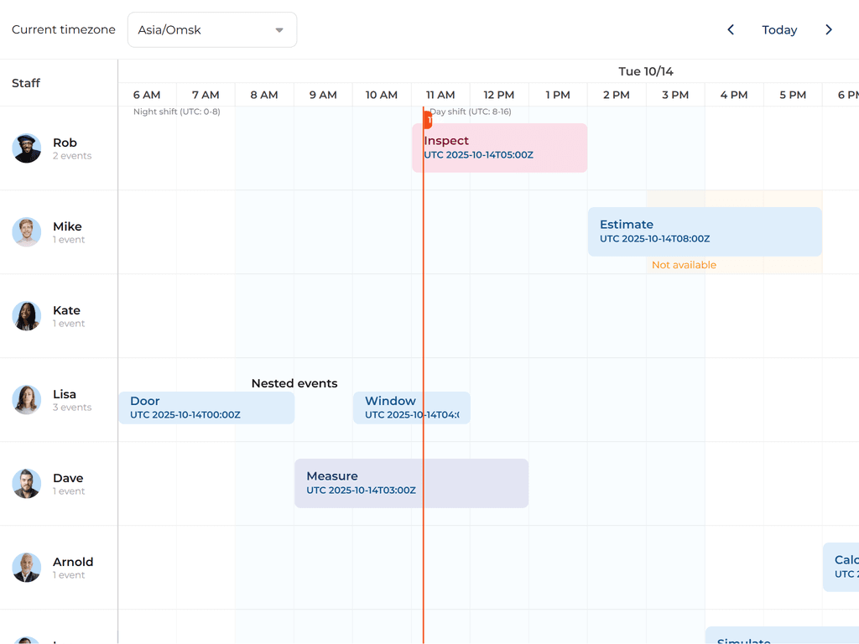Viewport: 859px width, 644px height.
Task: Click the previous date chevron arrow
Action: tap(731, 30)
